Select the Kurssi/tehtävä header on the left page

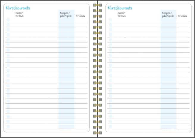coord(20,14)
